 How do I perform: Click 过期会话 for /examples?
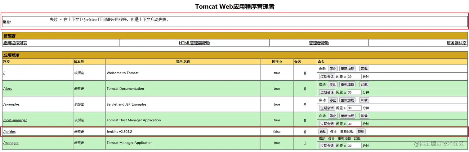pos(327,108)
